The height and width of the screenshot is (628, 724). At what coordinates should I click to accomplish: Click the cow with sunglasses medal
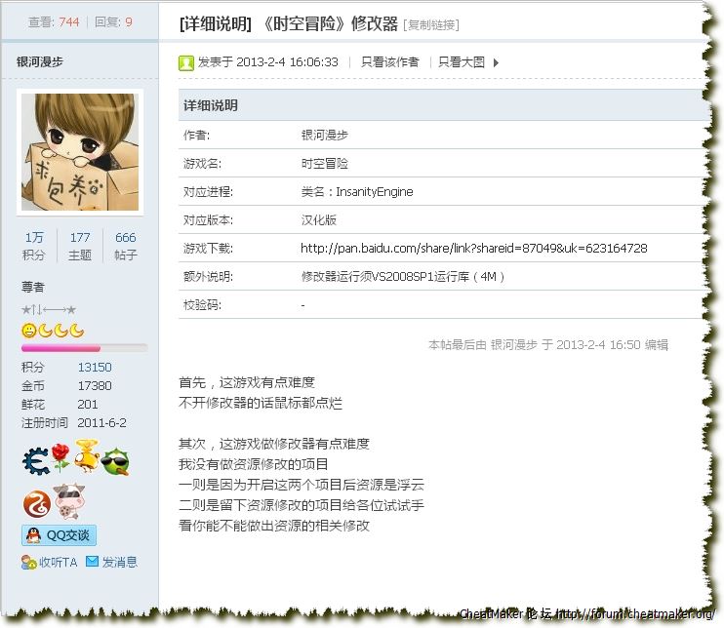67,500
